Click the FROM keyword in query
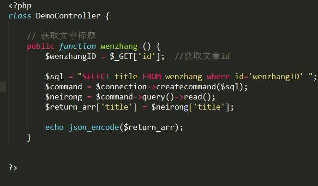 coord(151,77)
